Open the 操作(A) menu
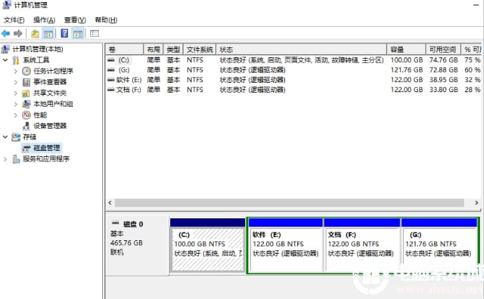Screen dimensions: 484x299 44,20
